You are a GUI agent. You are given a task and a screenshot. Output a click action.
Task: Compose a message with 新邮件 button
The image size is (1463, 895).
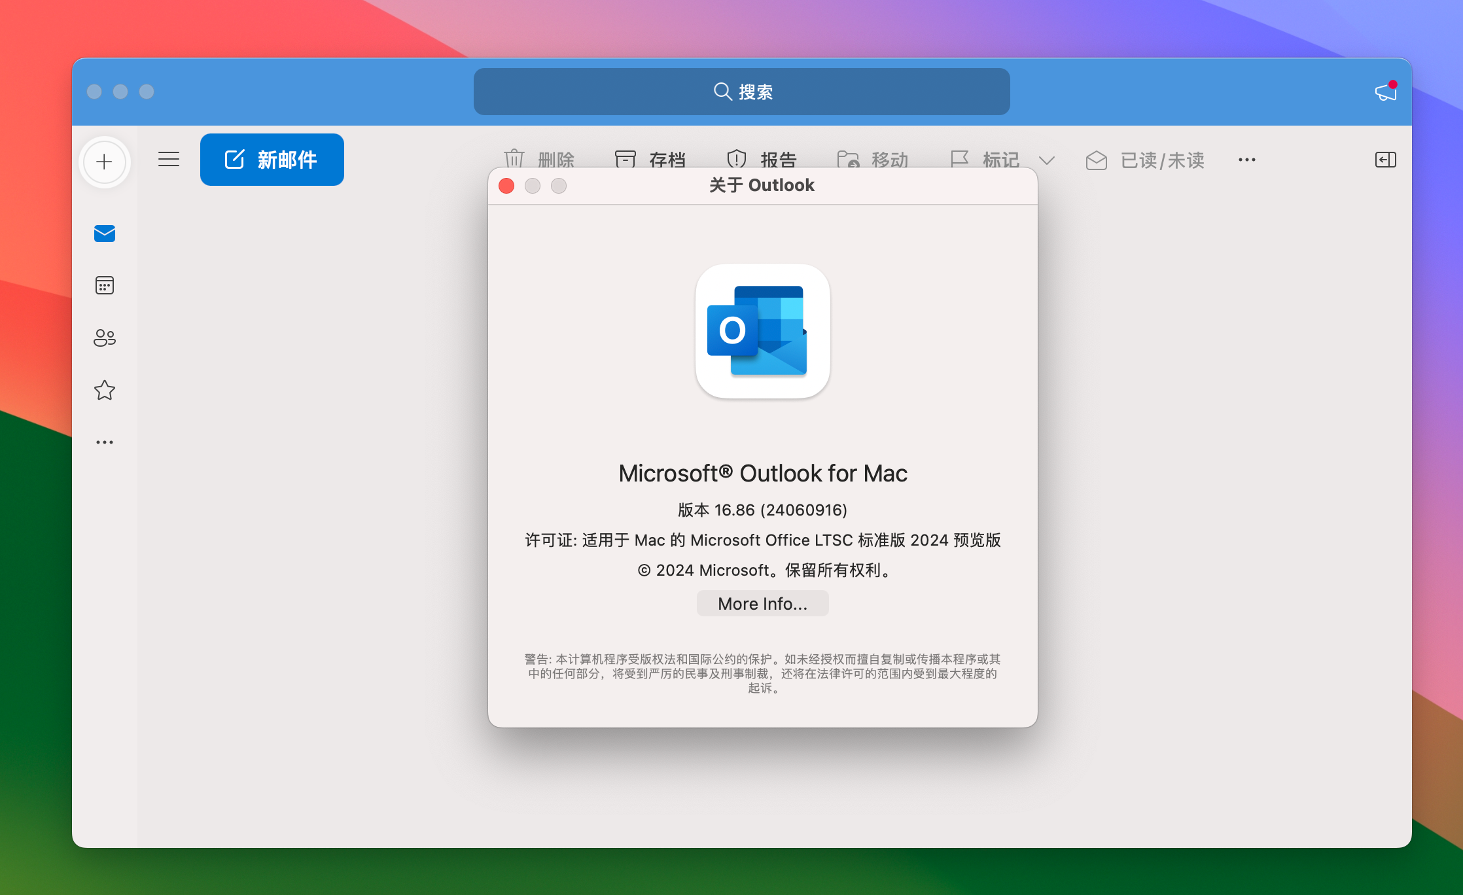coord(272,160)
